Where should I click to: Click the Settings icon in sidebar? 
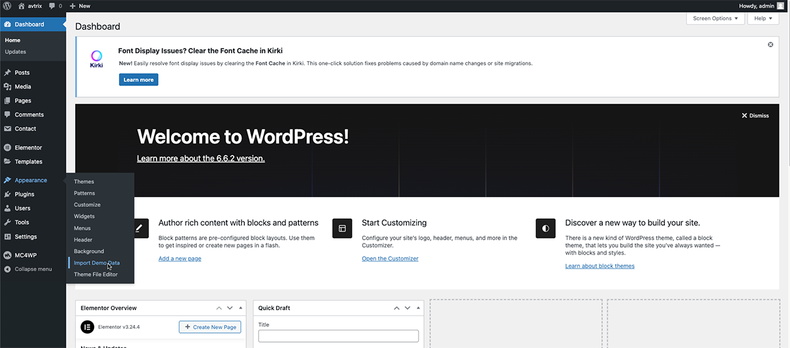tap(7, 237)
